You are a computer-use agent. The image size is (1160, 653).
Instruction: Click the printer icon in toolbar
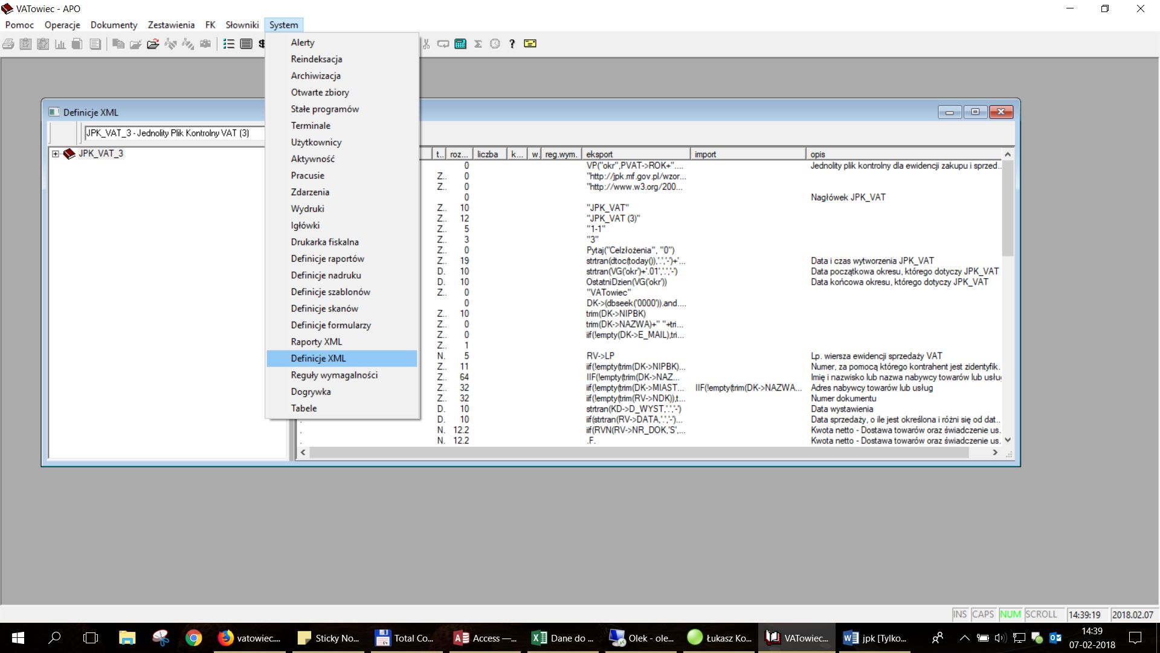click(x=8, y=44)
